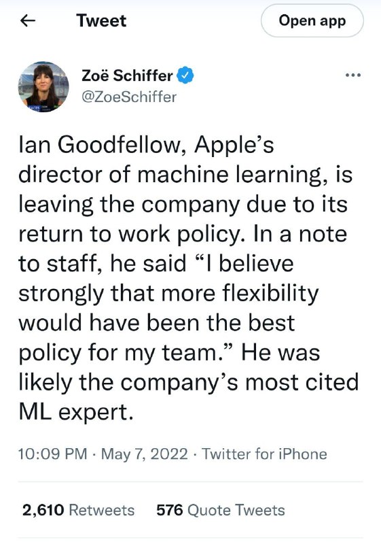Screen dimensions: 381x544
Task: Open the @ZoeSchiffer handle
Action: [129, 97]
